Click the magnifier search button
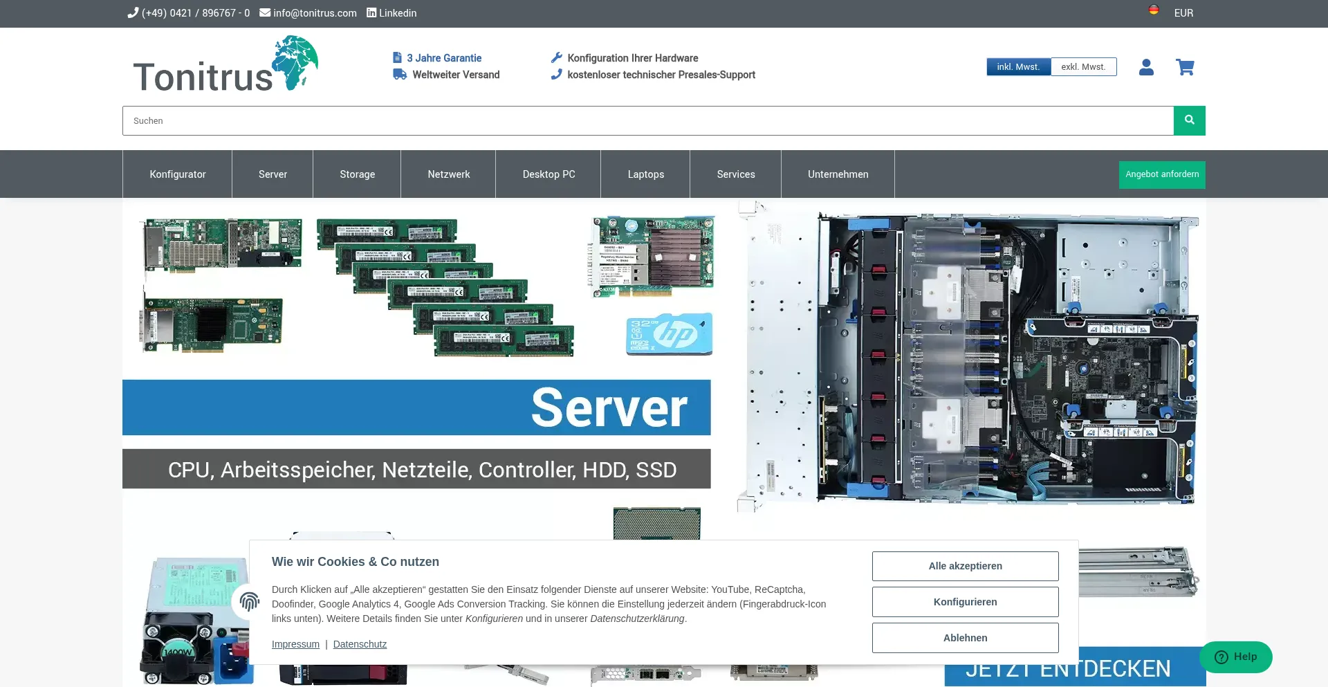Image resolution: width=1328 pixels, height=687 pixels. pyautogui.click(x=1189, y=120)
